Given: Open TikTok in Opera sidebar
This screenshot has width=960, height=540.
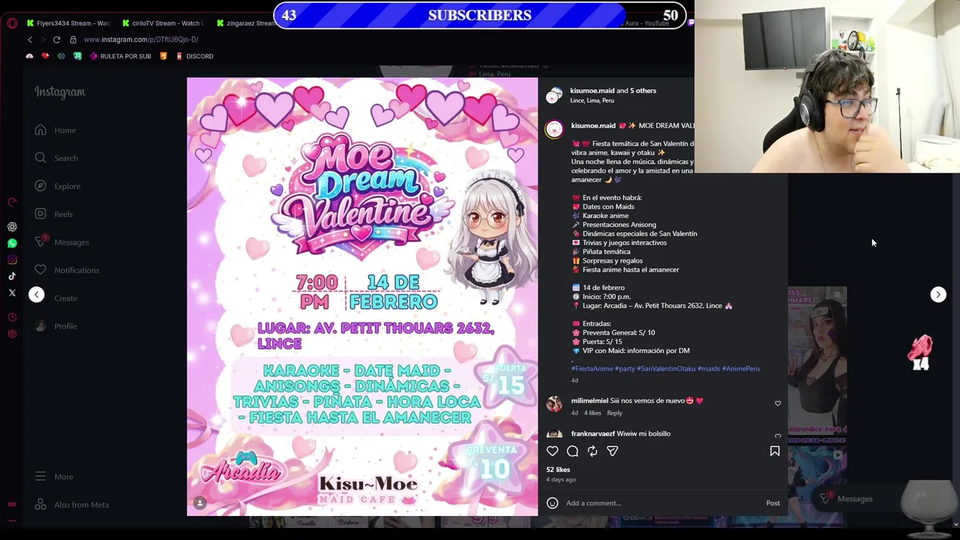Looking at the screenshot, I should [12, 276].
